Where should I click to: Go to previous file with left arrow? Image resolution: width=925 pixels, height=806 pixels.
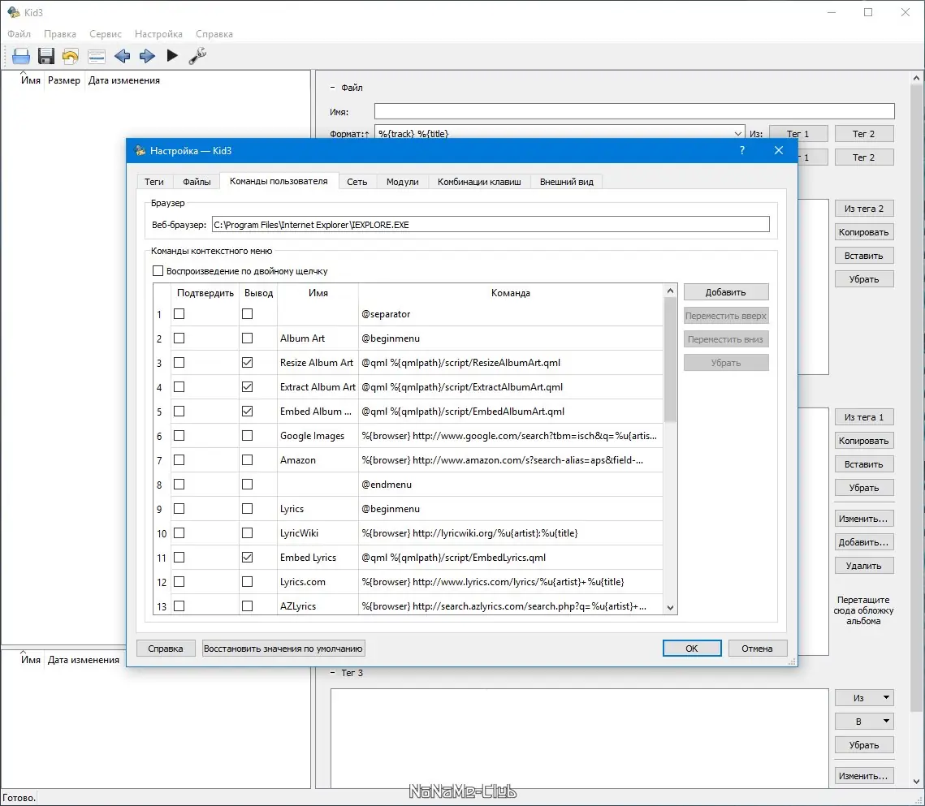point(122,56)
